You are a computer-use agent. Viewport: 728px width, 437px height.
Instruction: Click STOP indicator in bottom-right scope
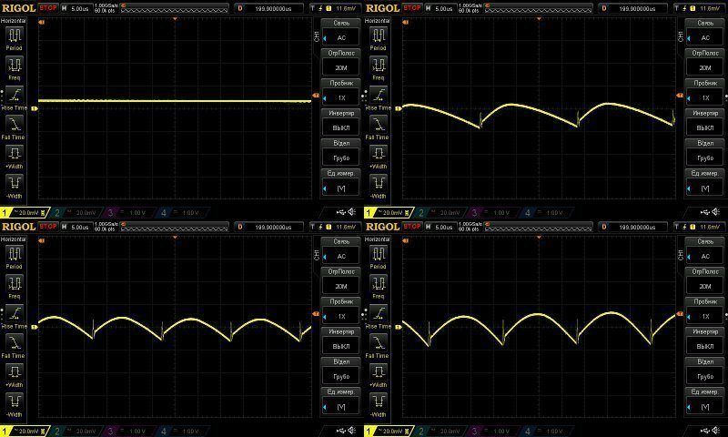(412, 227)
